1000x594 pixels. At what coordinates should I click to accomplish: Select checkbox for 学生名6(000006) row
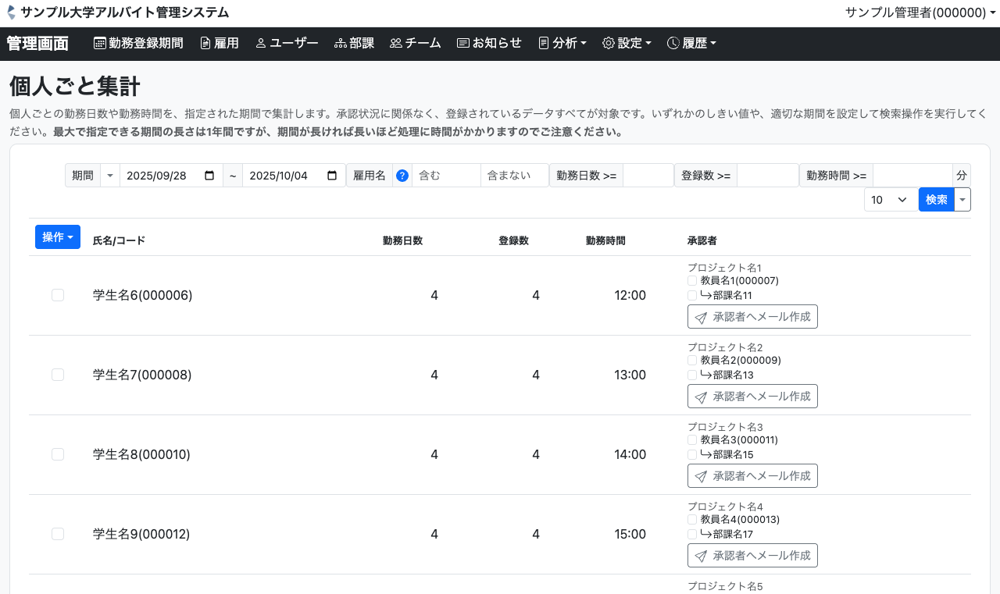(58, 295)
